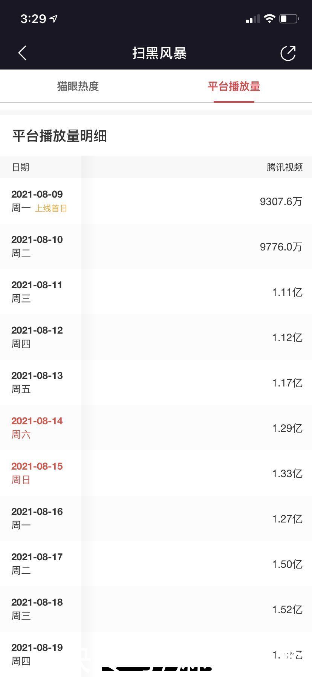Tap the 1.50亿 value for 08-17
The image size is (312, 677).
point(287,564)
